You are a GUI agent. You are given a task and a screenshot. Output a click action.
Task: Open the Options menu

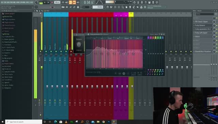23,2
